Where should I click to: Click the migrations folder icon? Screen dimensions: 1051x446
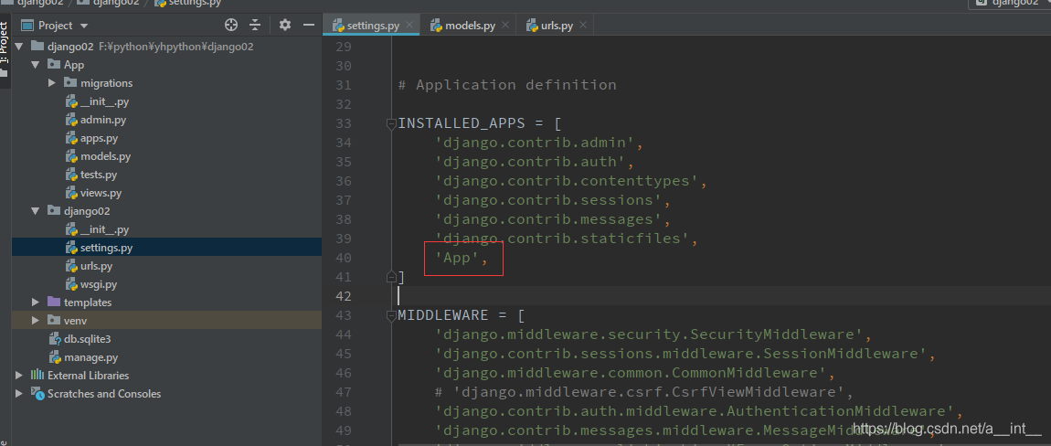71,83
